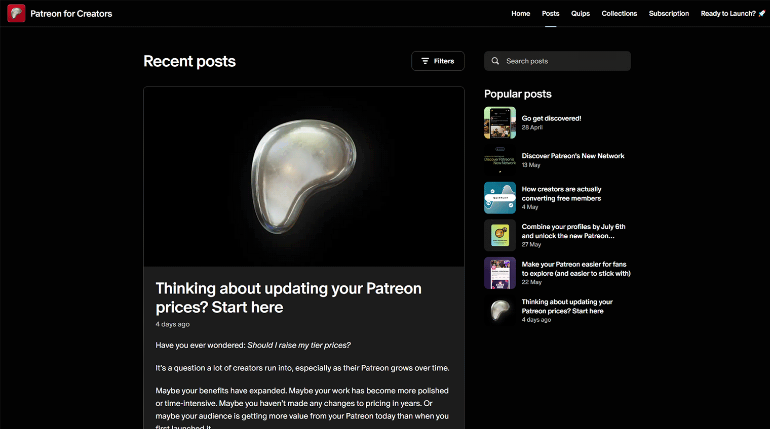Click the 'Combine your profiles' post thumbnail
770x429 pixels.
click(x=500, y=235)
